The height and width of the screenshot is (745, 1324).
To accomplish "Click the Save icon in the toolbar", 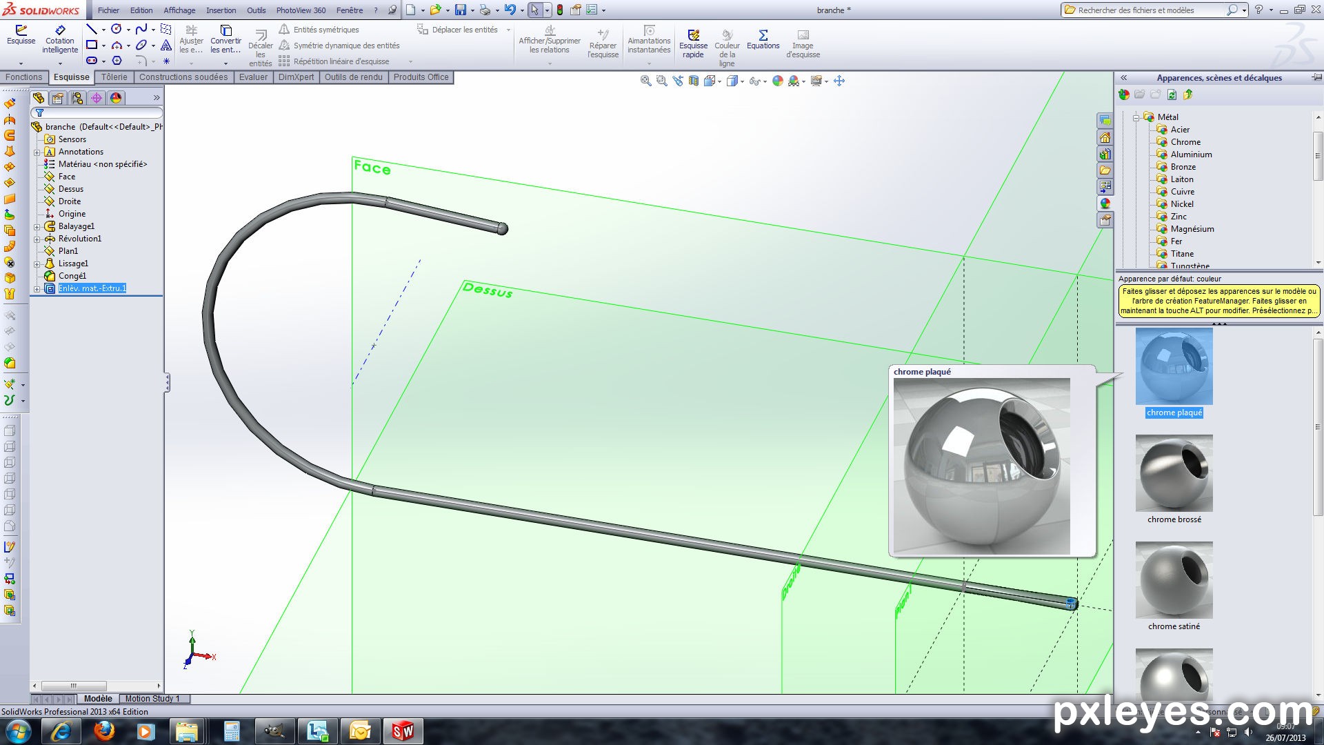I will [460, 10].
